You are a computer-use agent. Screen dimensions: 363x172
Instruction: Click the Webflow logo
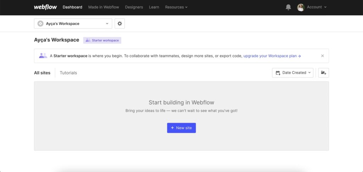click(45, 7)
